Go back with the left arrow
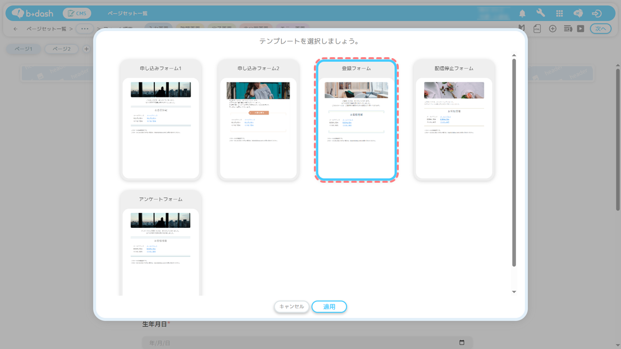Screen dimensions: 621x349 pos(16,29)
